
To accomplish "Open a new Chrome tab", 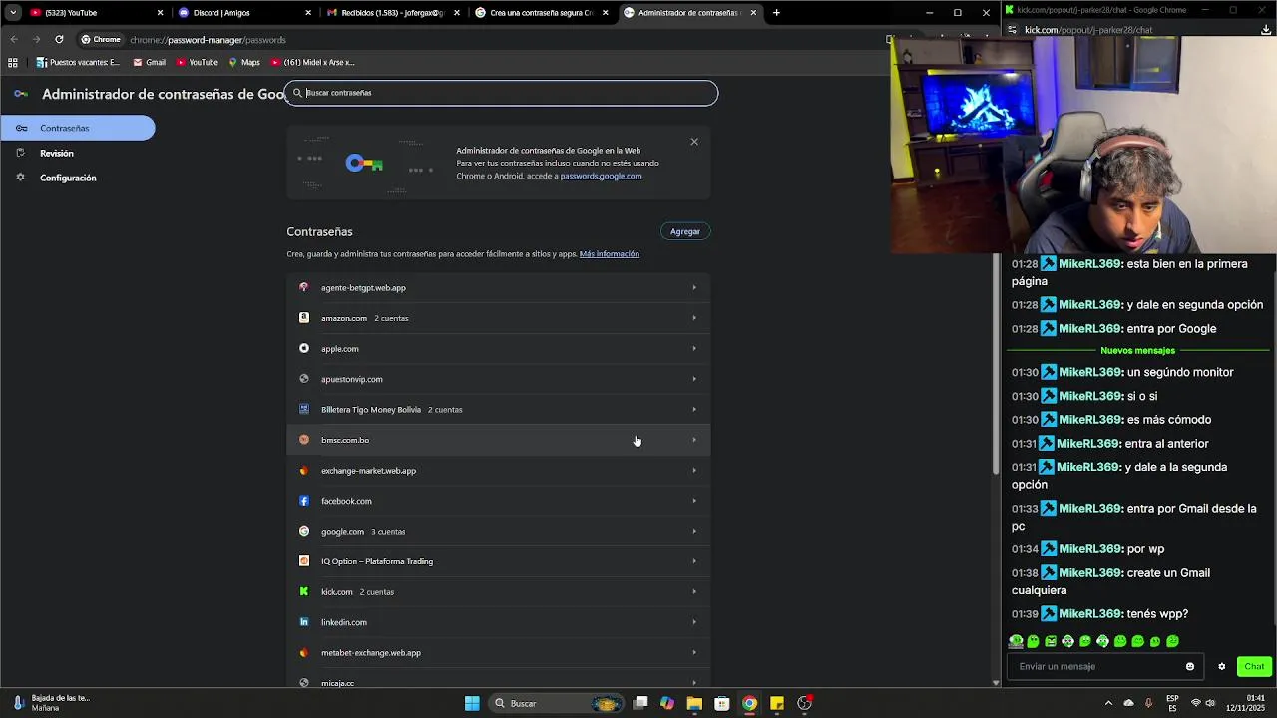I will (776, 13).
